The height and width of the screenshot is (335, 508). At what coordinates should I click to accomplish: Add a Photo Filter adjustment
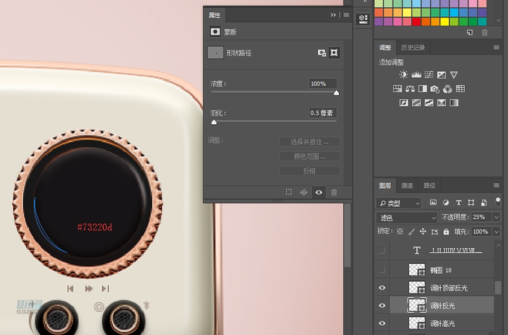pos(434,89)
